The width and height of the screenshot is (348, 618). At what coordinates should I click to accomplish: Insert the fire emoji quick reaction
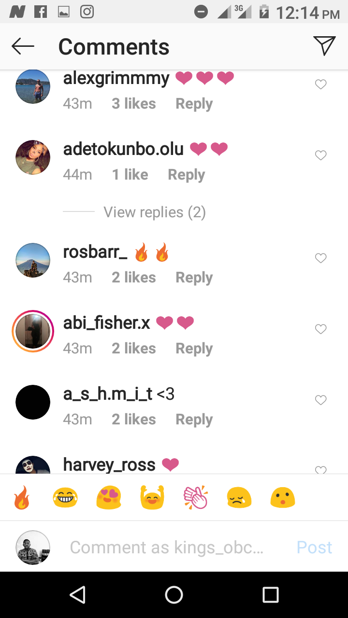[x=22, y=498]
